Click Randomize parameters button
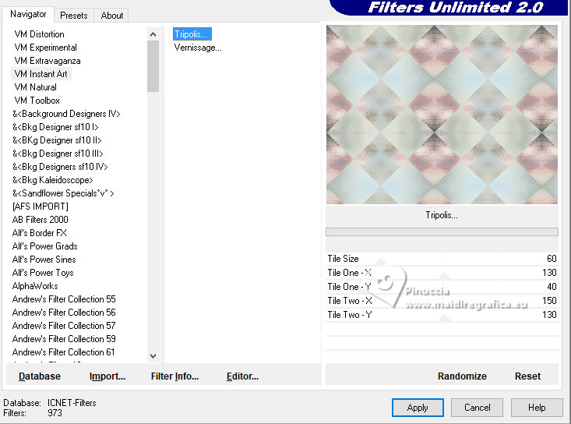Screen dimensions: 571x424 point(462,376)
